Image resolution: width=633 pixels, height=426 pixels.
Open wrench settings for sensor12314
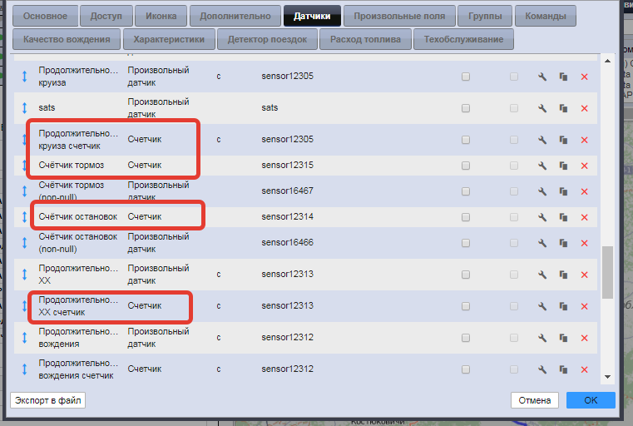click(542, 217)
